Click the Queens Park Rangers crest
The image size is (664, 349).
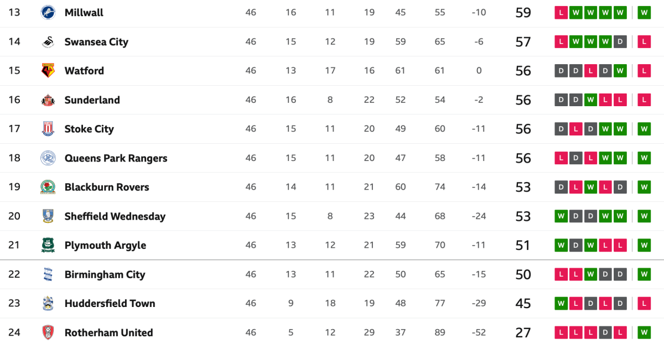[x=48, y=158]
